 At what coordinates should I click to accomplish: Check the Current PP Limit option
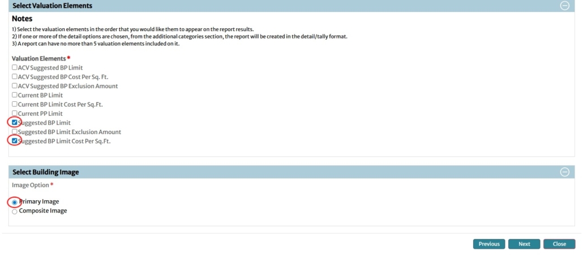point(15,114)
